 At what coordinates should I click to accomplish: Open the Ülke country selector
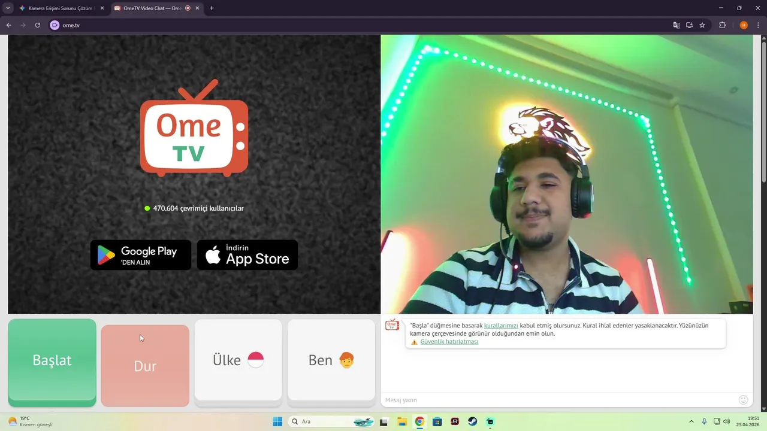pyautogui.click(x=238, y=360)
